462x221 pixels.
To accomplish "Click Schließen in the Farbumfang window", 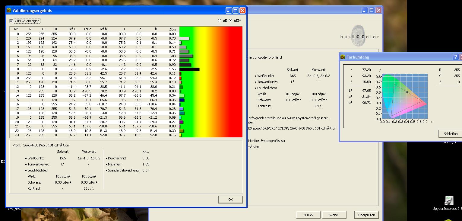I will pyautogui.click(x=451, y=134).
